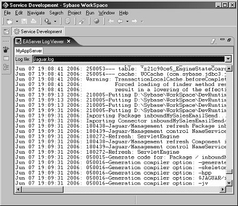Expand the Log file dropdown arrow

(228, 59)
